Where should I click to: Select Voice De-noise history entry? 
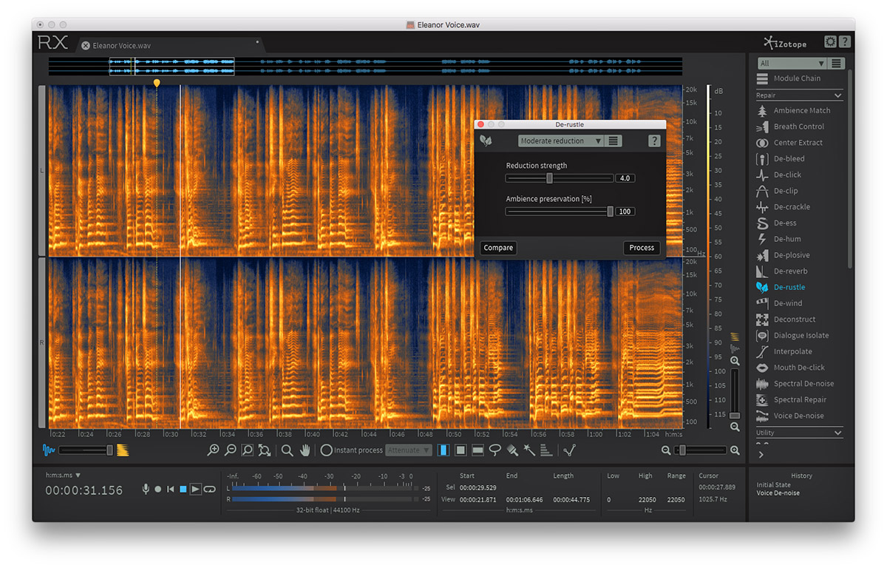click(778, 493)
